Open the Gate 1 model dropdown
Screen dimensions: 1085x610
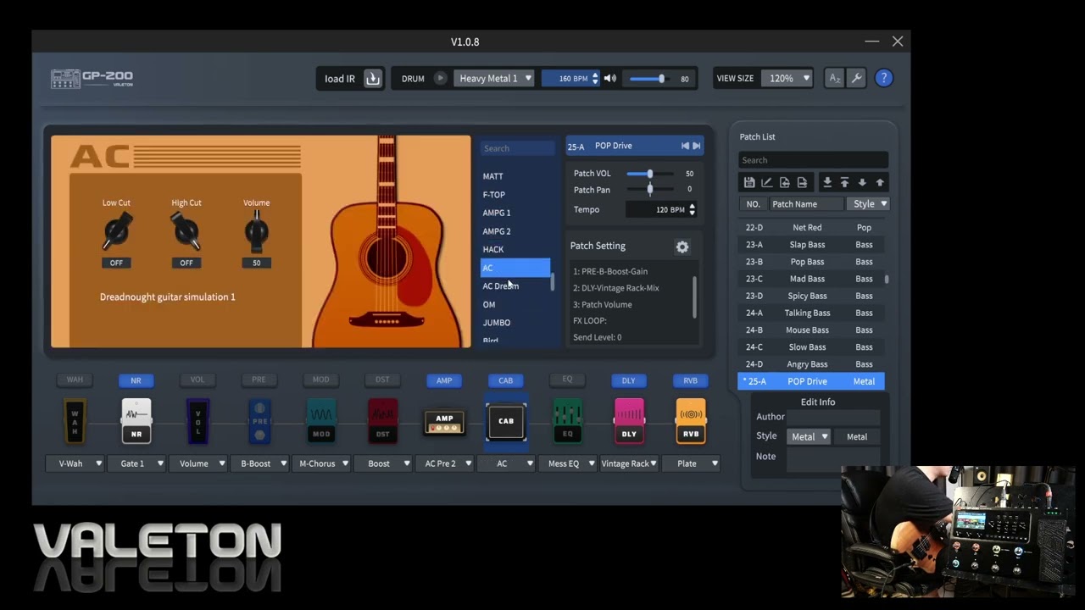coord(136,463)
